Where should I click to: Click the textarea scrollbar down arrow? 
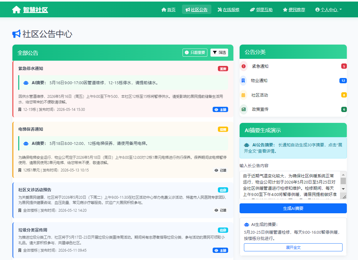click(343, 189)
